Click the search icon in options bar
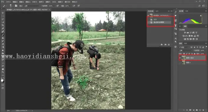208x112 pixels. [199, 6]
